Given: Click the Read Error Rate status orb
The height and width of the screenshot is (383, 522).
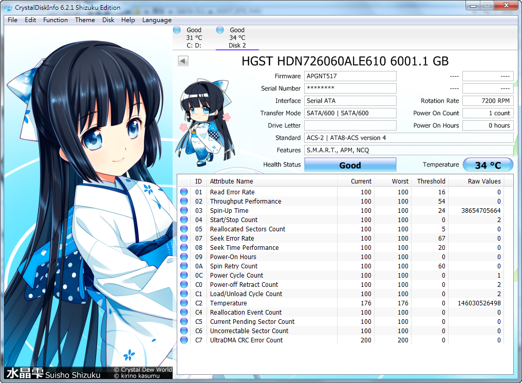Looking at the screenshot, I should click(x=184, y=192).
